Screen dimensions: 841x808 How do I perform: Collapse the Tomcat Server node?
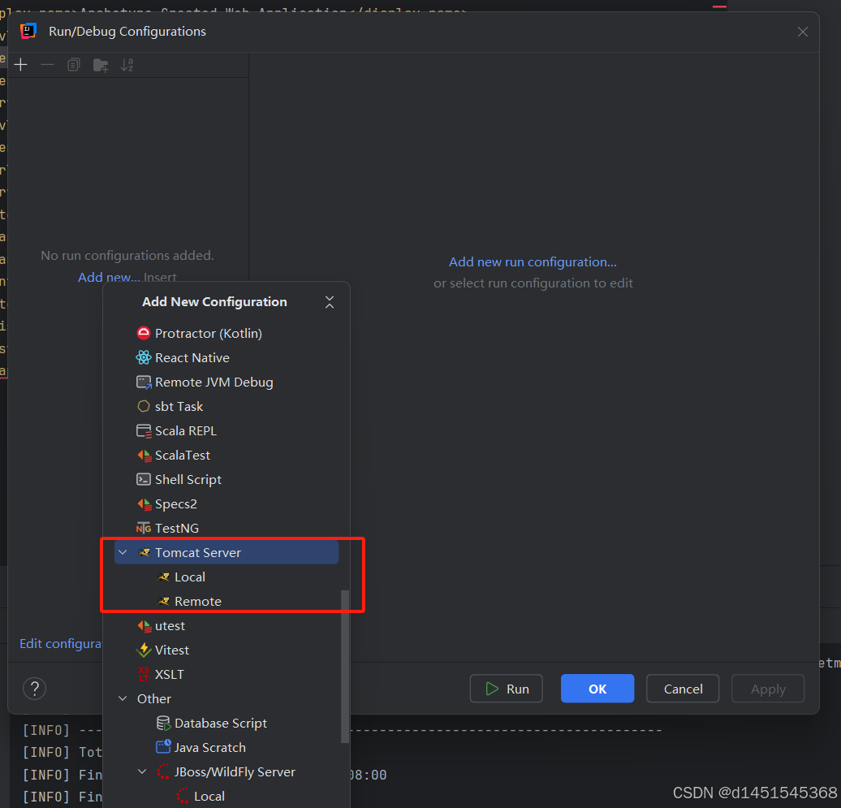[x=123, y=553]
